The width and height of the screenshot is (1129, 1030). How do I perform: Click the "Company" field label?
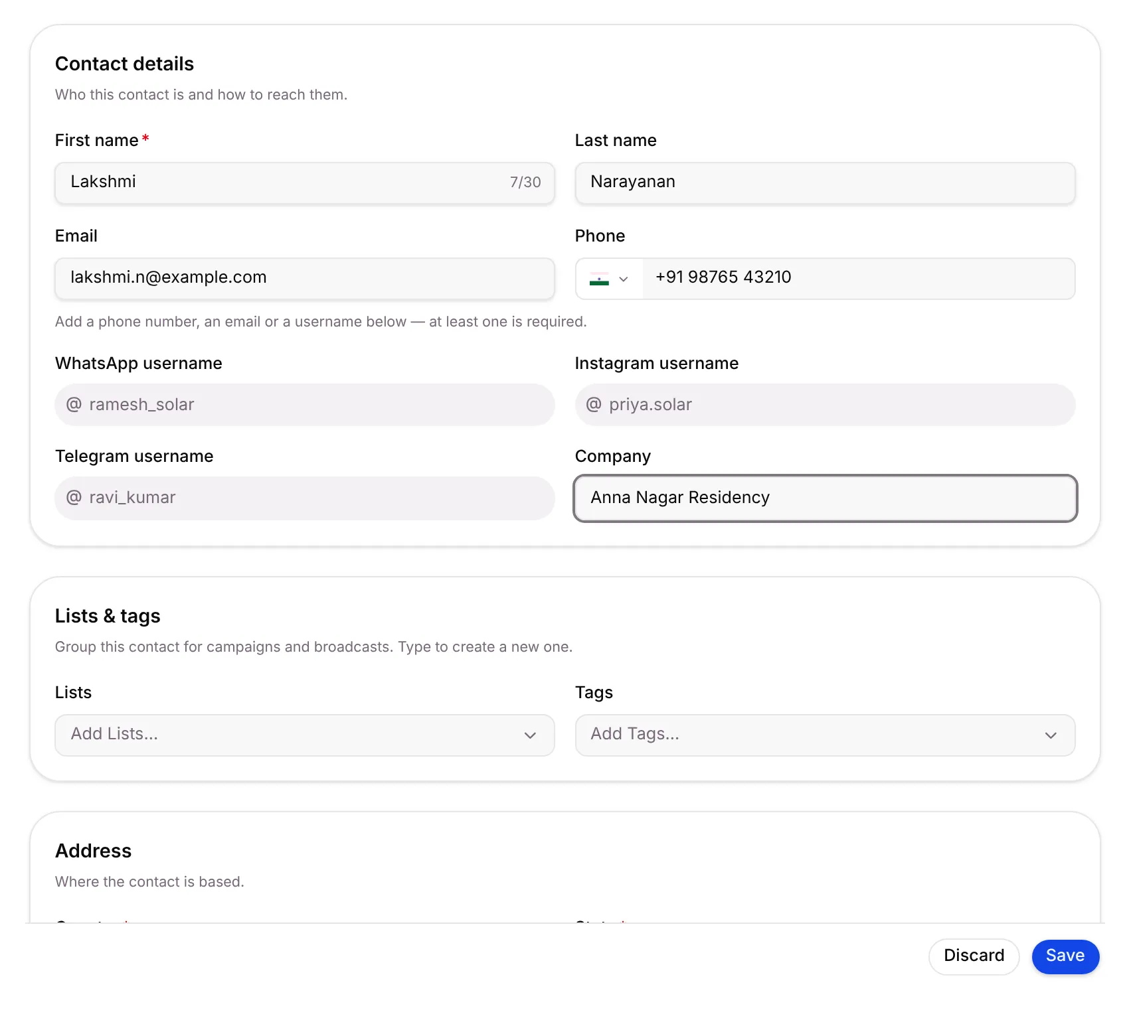tap(612, 457)
